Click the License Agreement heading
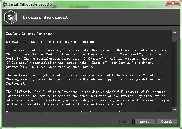182x129 pixels. pos(45,17)
